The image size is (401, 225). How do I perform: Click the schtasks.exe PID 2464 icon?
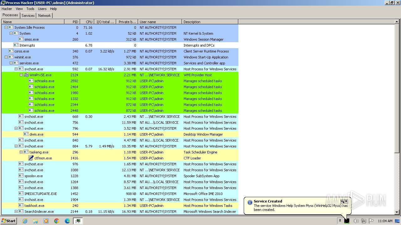coord(31,87)
